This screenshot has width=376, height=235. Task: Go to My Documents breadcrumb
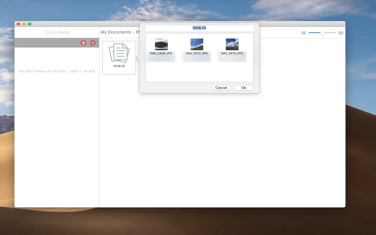pyautogui.click(x=116, y=32)
